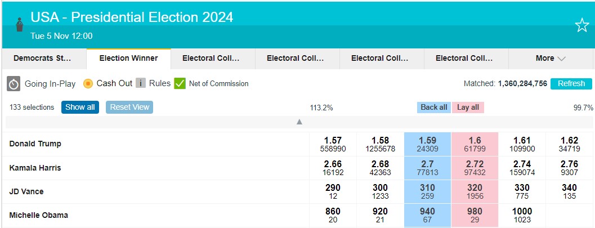This screenshot has width=595, height=228.
Task: Click the favourite star icon
Action: (x=581, y=25)
